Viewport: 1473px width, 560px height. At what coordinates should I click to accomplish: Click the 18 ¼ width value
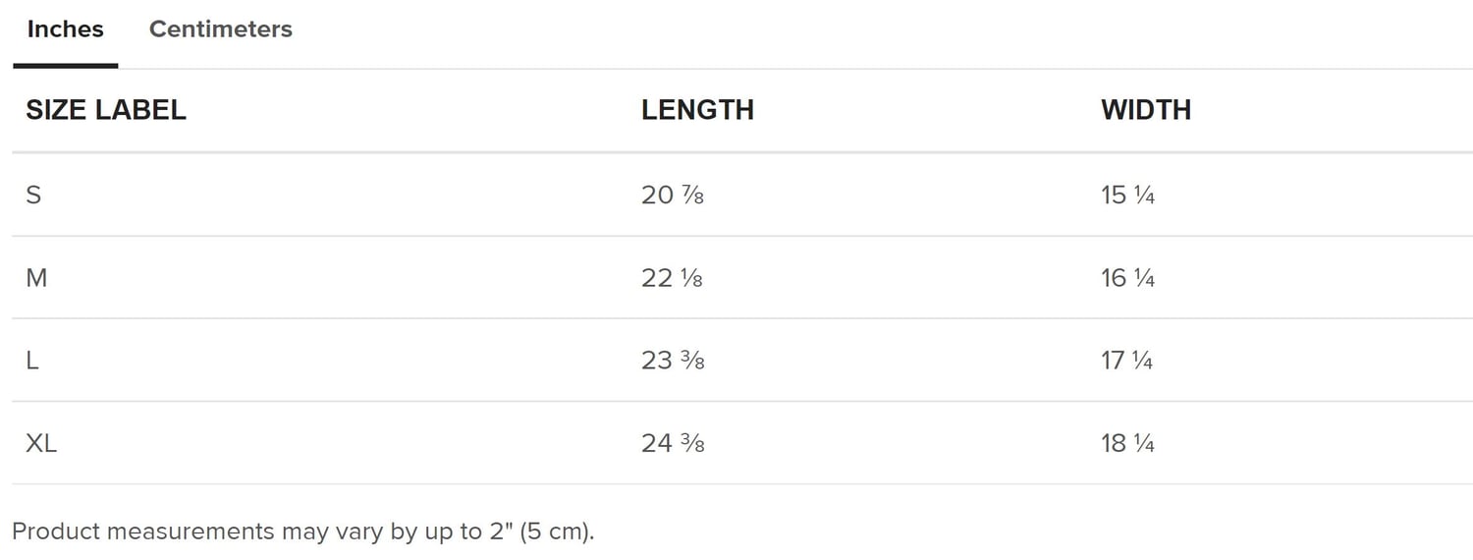1127,443
